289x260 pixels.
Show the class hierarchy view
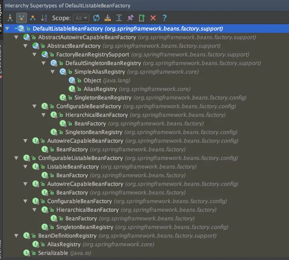coord(10,18)
